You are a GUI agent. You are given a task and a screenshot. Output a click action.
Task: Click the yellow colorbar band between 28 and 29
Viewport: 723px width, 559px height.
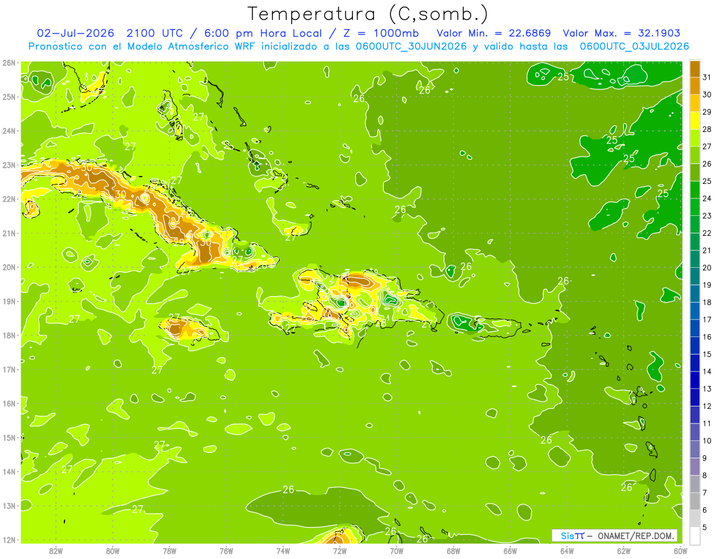coord(695,120)
